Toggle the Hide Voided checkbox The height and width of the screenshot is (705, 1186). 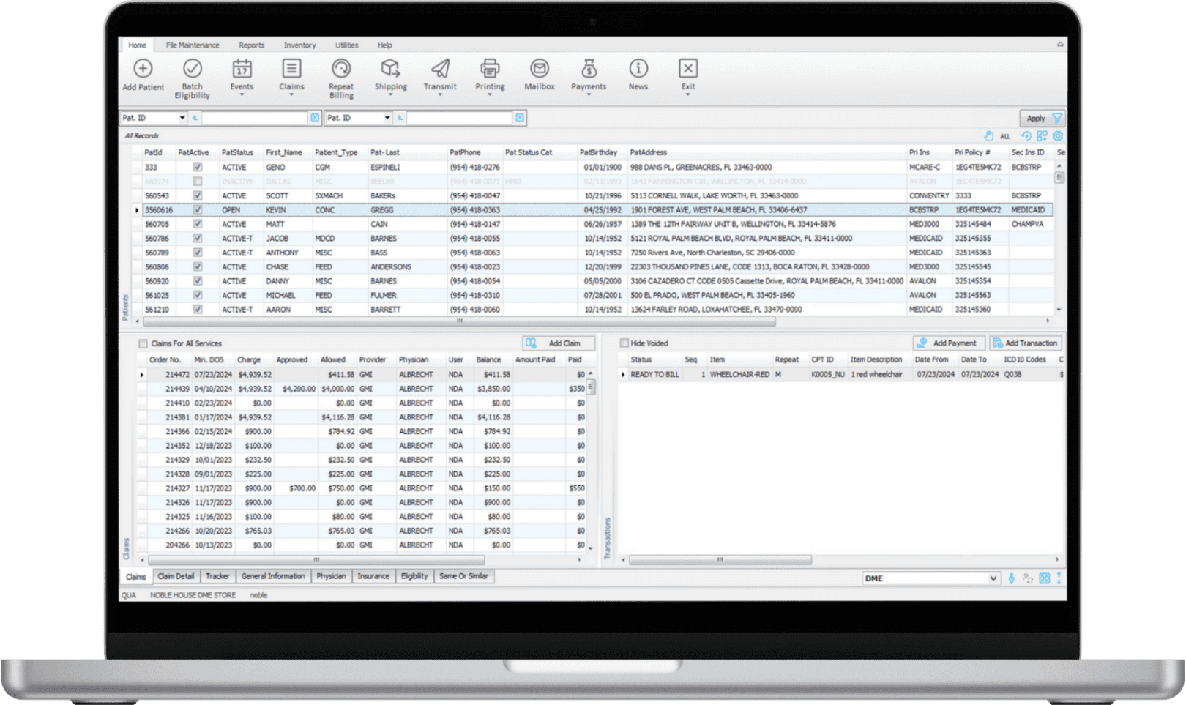point(624,343)
